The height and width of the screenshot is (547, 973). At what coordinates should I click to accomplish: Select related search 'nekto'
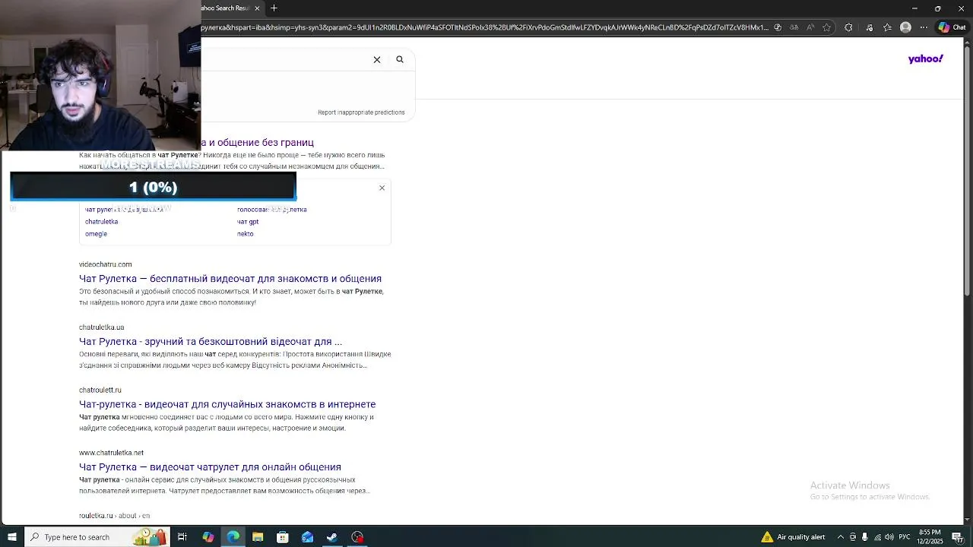pos(246,234)
